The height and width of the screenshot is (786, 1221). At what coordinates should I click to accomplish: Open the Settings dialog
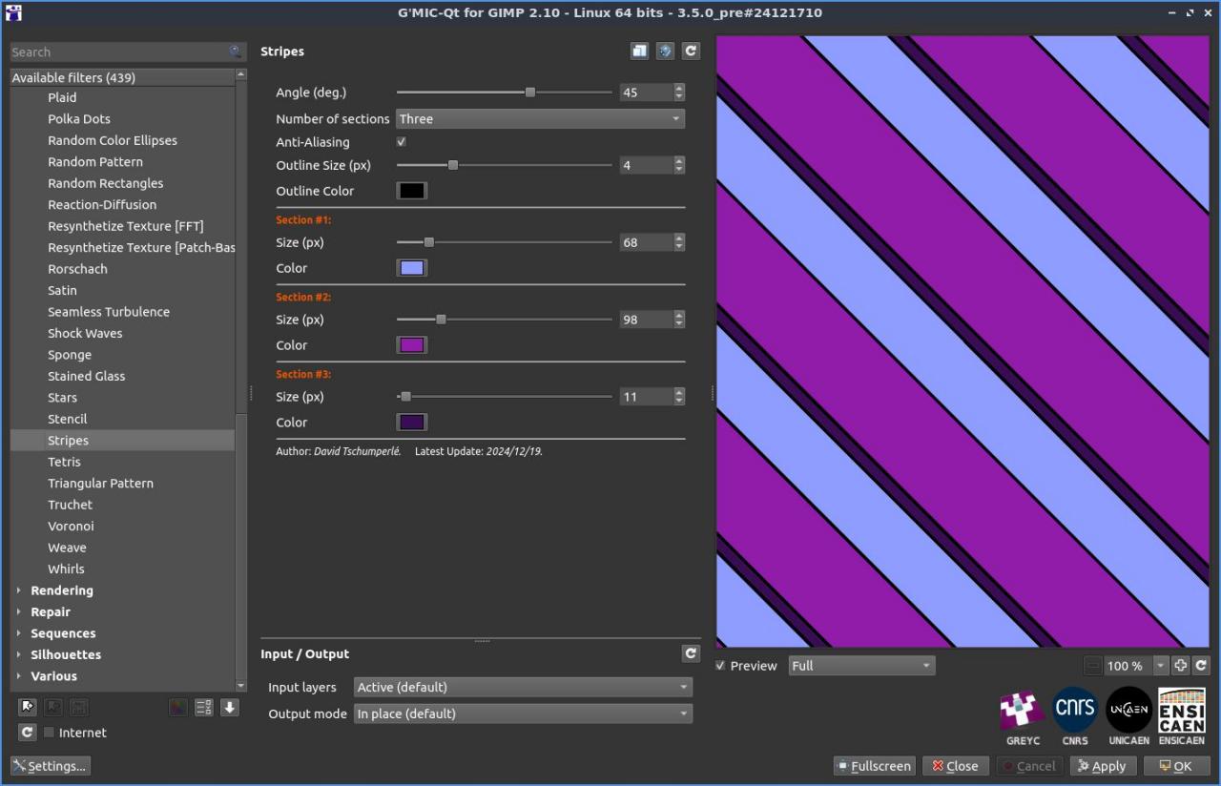pyautogui.click(x=51, y=766)
